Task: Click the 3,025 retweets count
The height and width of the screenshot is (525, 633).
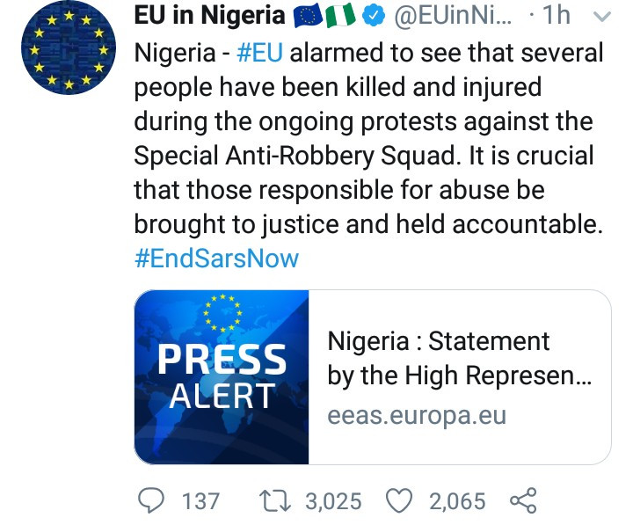Action: tap(332, 500)
